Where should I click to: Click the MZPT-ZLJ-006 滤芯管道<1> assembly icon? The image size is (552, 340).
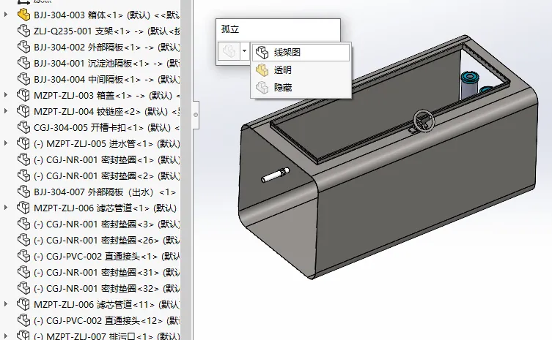tap(23, 208)
